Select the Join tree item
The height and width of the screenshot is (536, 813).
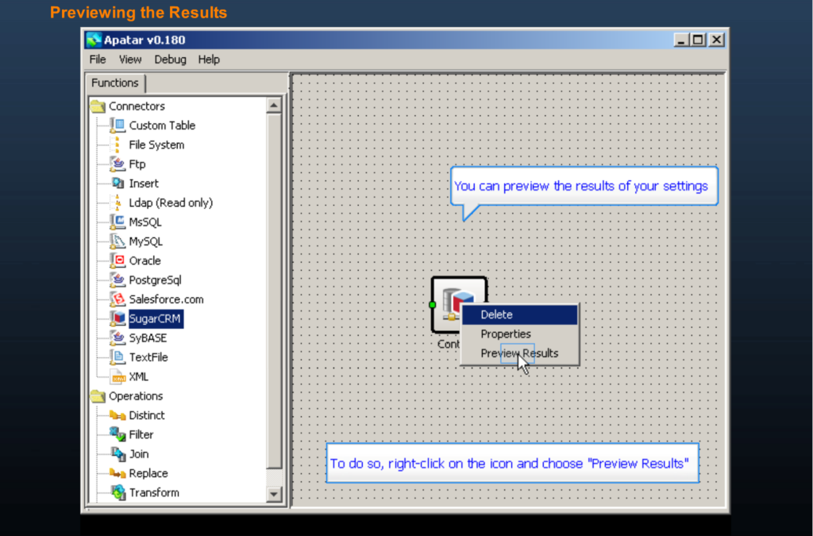[x=139, y=454]
